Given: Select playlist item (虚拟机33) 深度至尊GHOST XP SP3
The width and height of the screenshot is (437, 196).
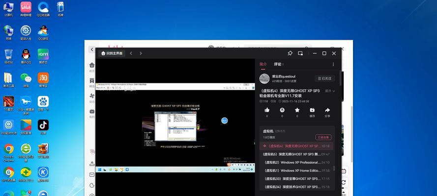Looking at the screenshot, I should 296,179.
